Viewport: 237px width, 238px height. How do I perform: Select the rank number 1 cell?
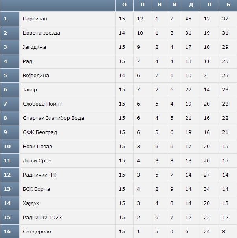coord(6,19)
